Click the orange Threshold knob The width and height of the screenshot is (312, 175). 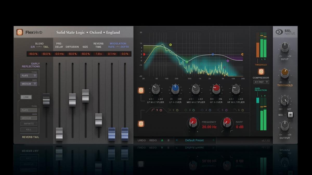(285, 74)
